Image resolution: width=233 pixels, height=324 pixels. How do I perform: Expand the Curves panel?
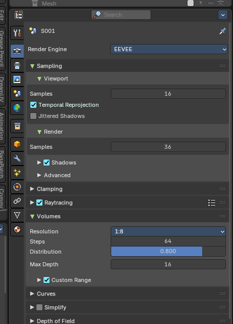[x=32, y=294]
